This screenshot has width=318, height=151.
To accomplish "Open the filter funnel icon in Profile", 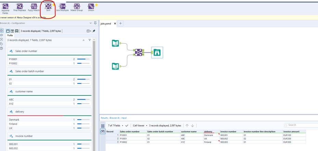I will [90, 40].
